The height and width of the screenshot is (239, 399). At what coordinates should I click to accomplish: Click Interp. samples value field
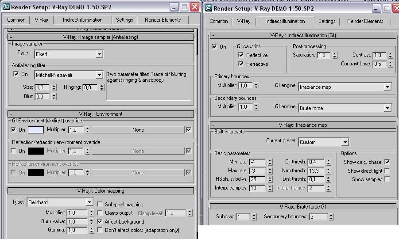tap(258, 188)
